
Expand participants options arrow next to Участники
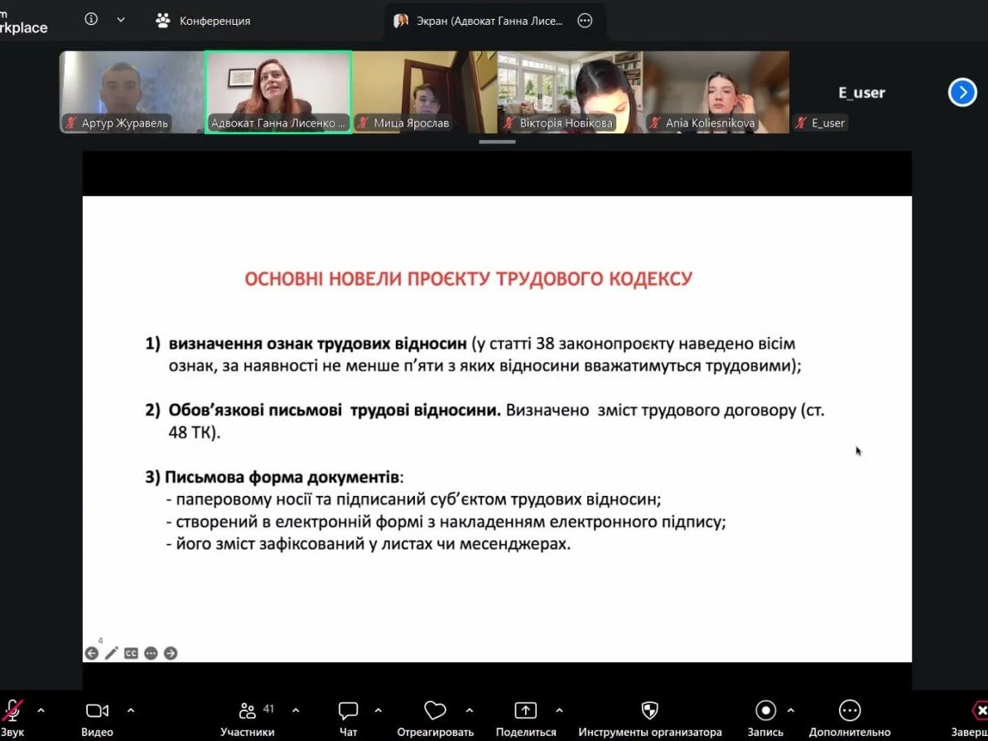point(296,710)
